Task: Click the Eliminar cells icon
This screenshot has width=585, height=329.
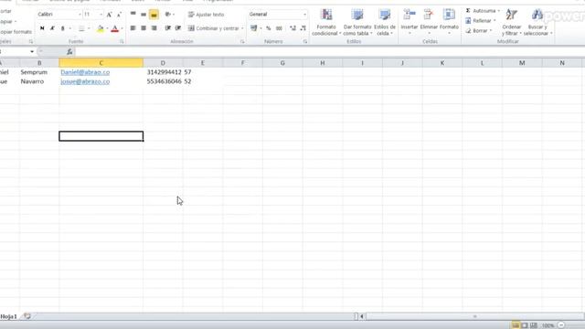Action: (429, 15)
